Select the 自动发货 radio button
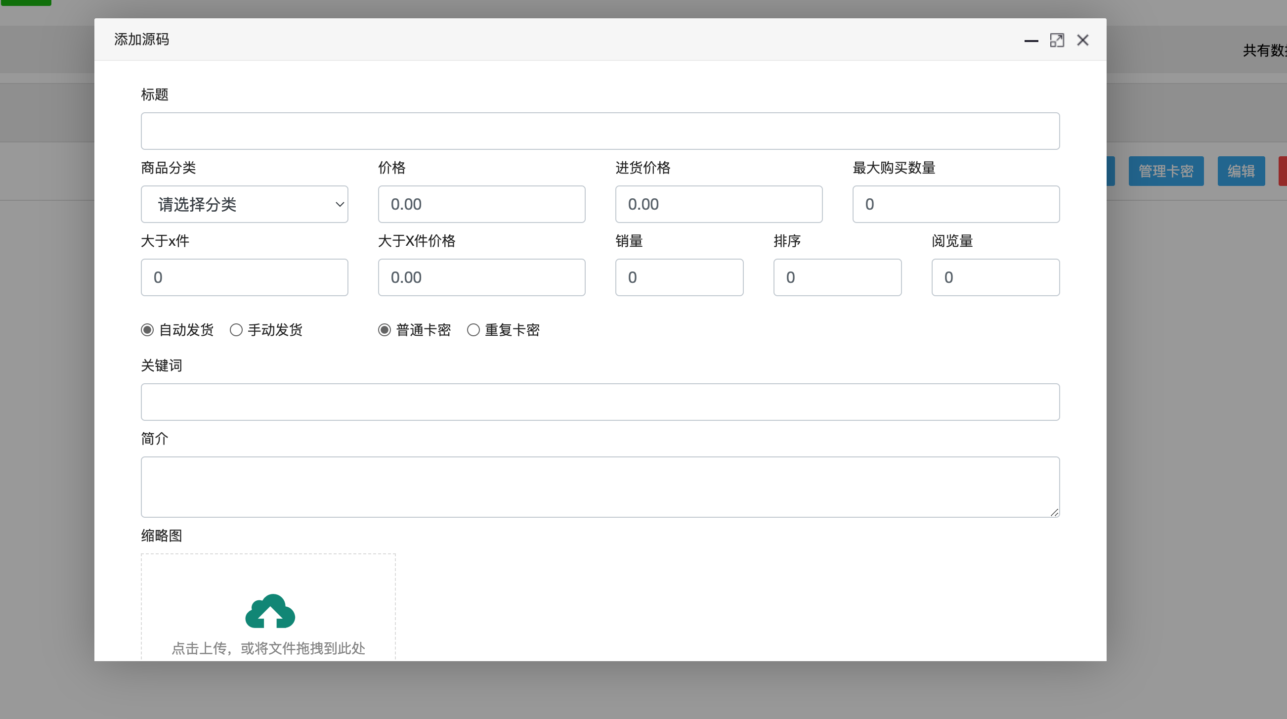The width and height of the screenshot is (1287, 719). point(147,330)
